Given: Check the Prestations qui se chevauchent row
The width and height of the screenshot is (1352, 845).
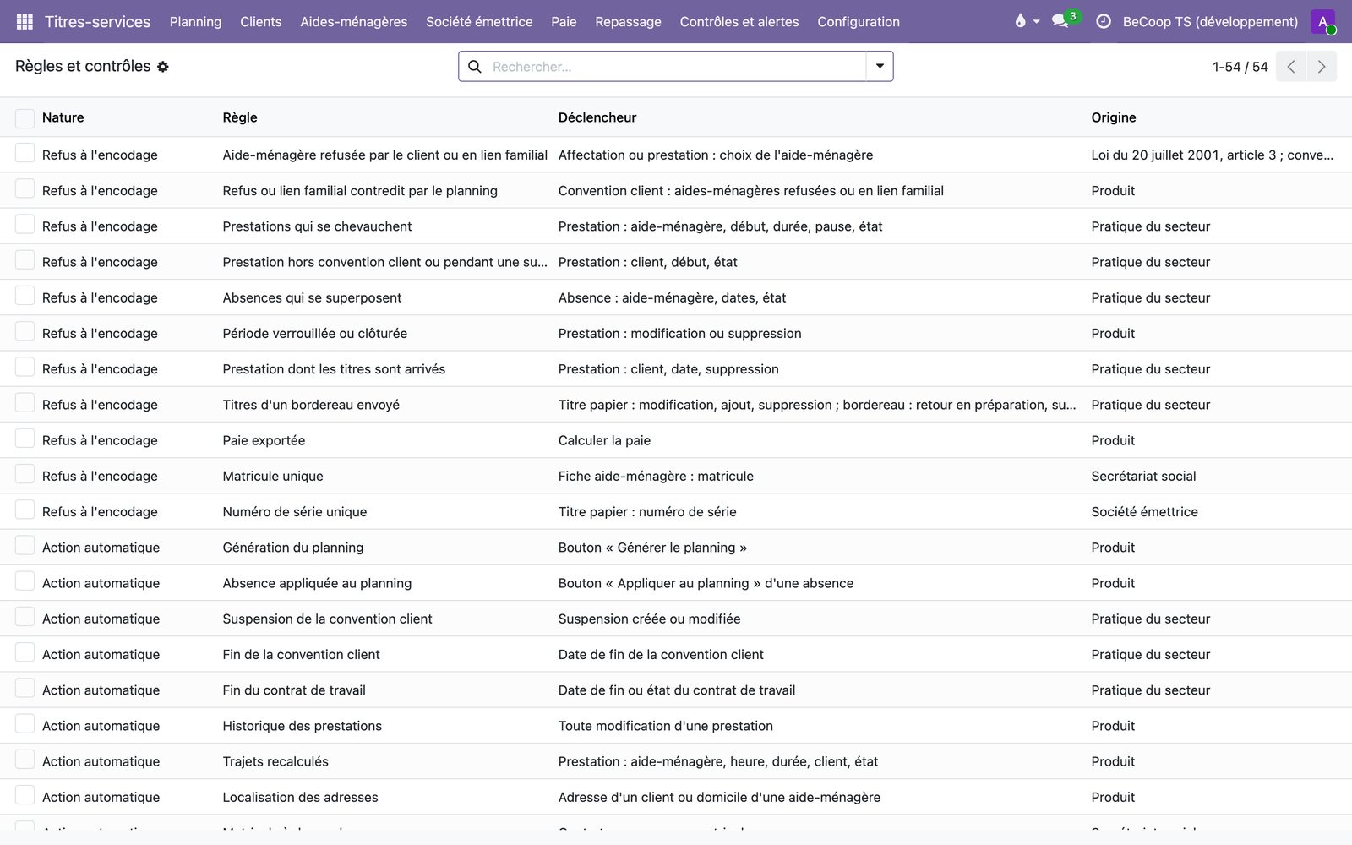Looking at the screenshot, I should tap(25, 225).
